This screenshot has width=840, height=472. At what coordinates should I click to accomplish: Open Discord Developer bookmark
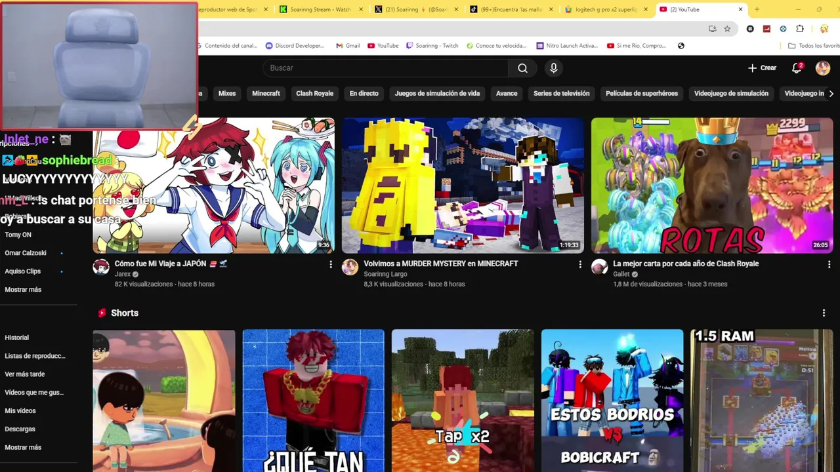pyautogui.click(x=295, y=46)
